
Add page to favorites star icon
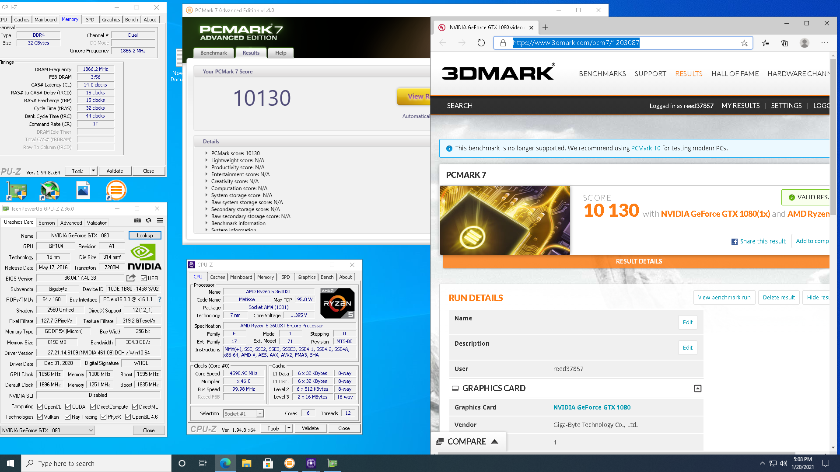click(744, 43)
